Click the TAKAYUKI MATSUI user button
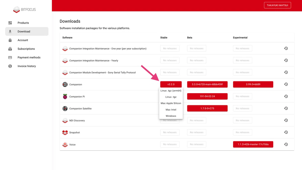 277,5
